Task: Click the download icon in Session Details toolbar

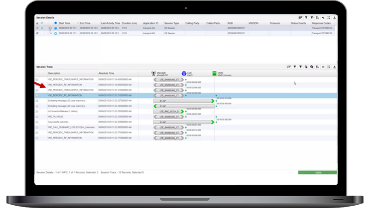Action: tap(334, 17)
